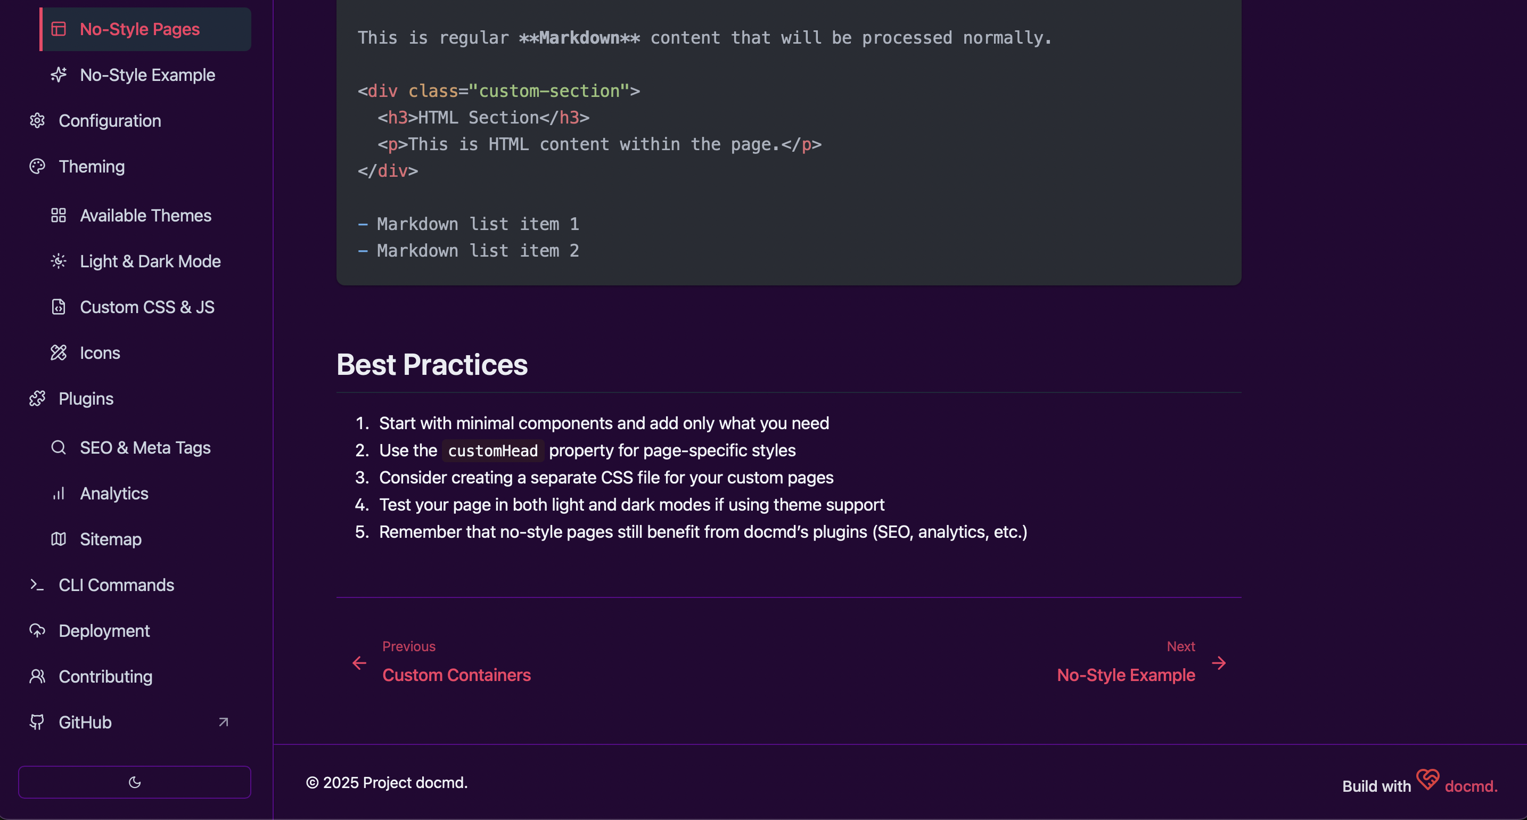Click the Best Practices heading
The height and width of the screenshot is (820, 1527).
click(432, 364)
